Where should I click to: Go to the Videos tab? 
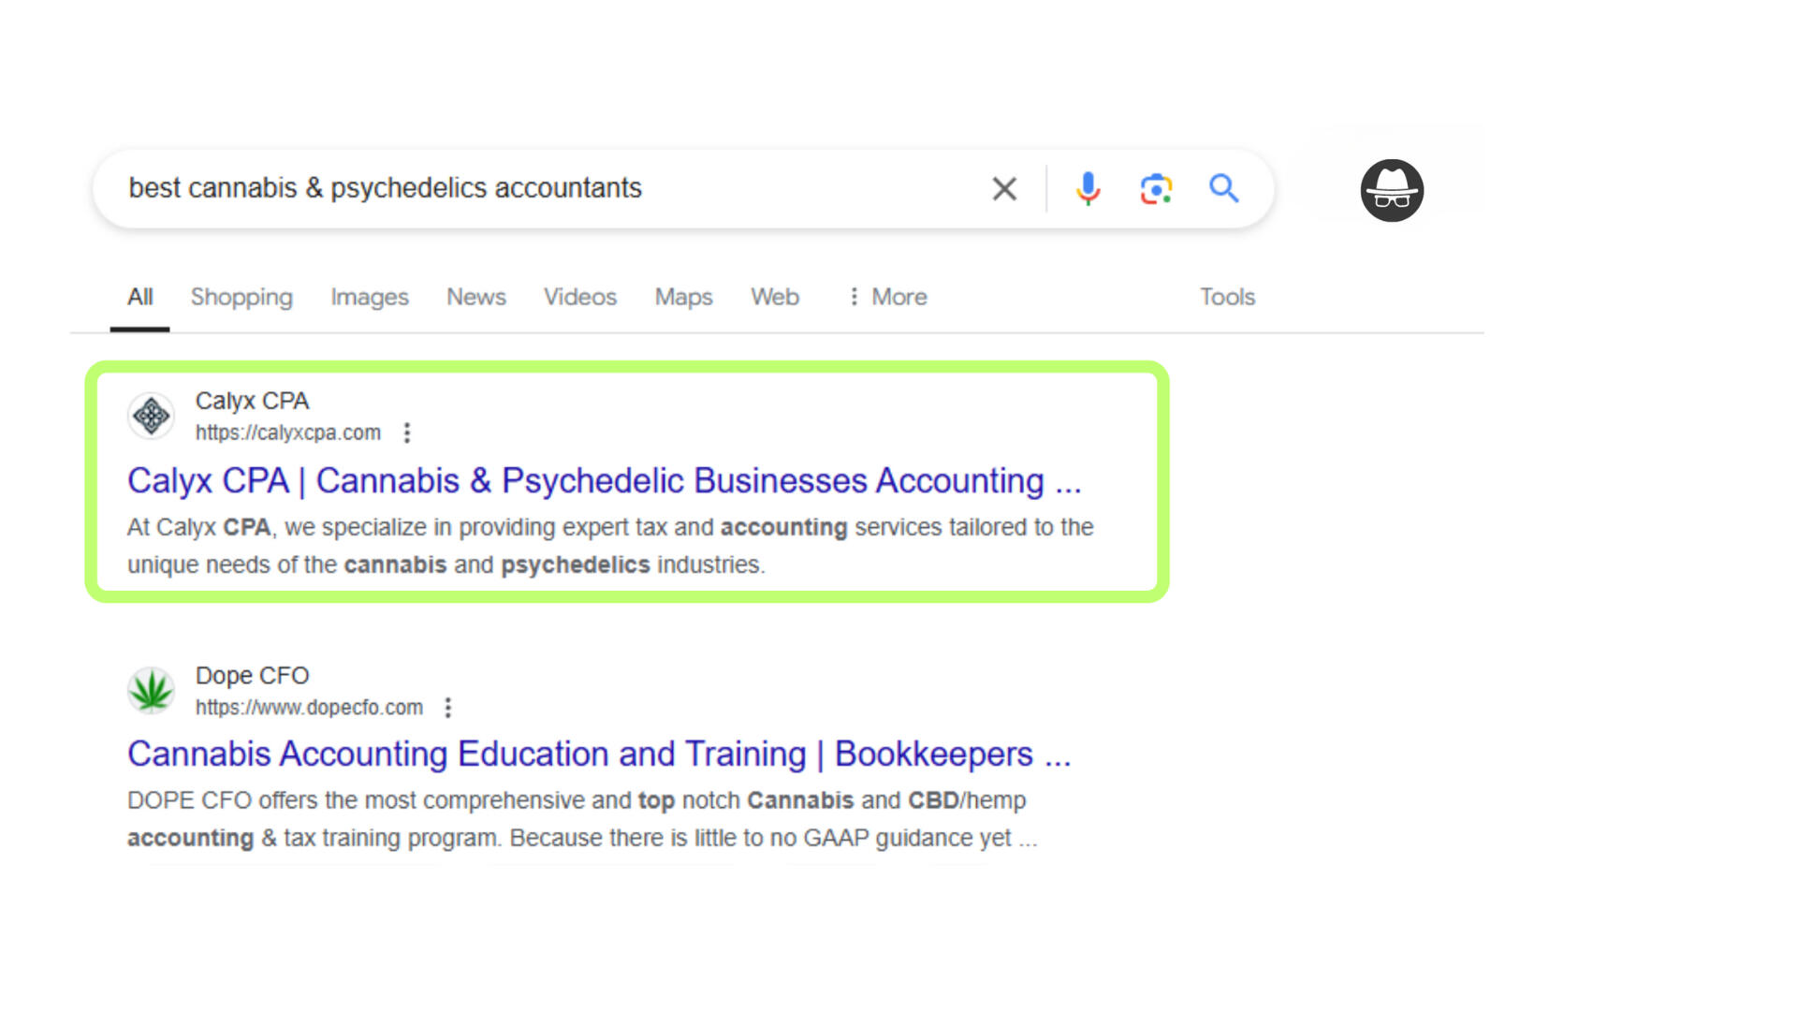click(x=580, y=297)
